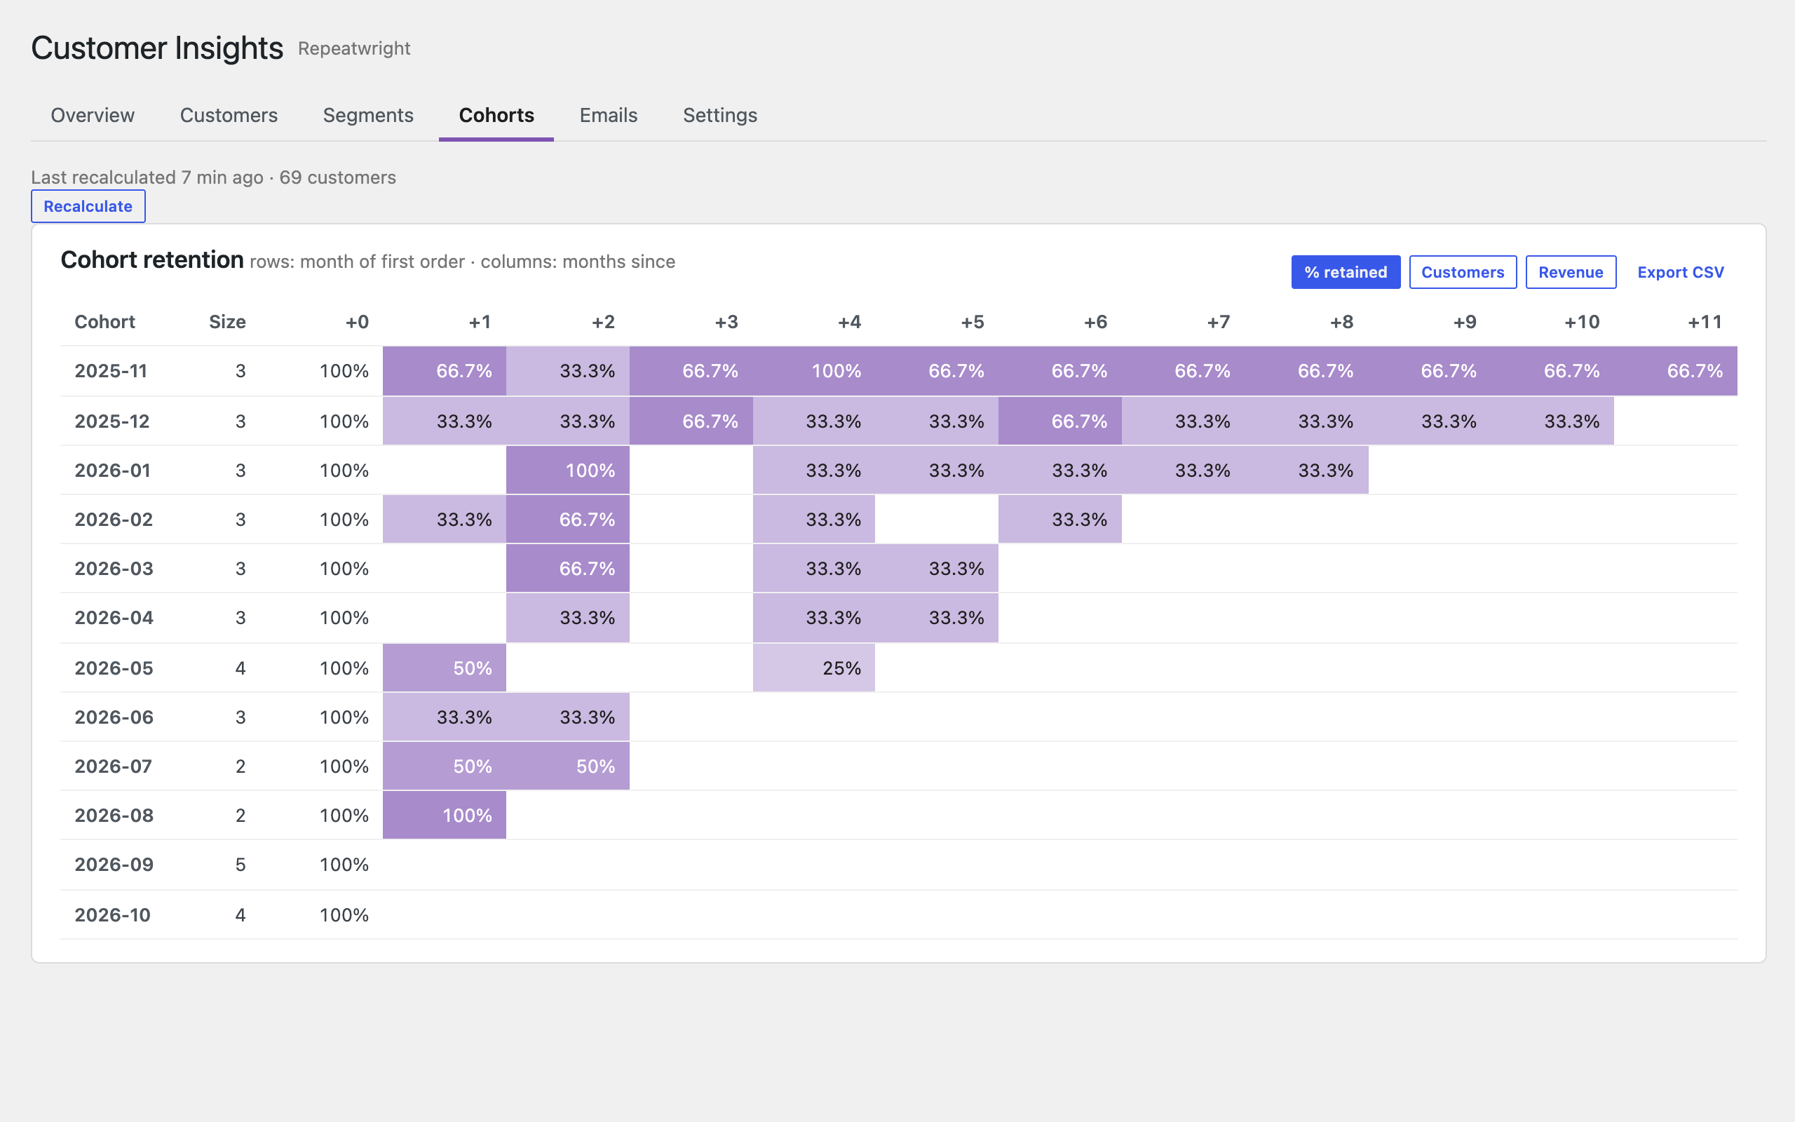
Task: Click 33.3% cell in 2026-01 +8
Action: pos(1306,471)
